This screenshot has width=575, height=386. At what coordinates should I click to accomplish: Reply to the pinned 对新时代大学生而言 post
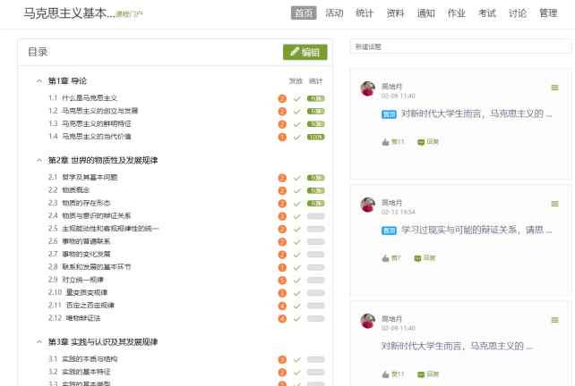428,142
